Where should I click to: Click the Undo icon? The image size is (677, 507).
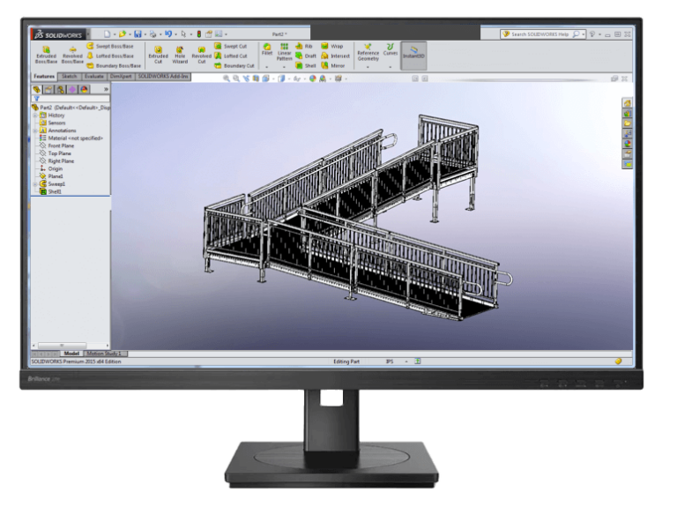pos(168,34)
